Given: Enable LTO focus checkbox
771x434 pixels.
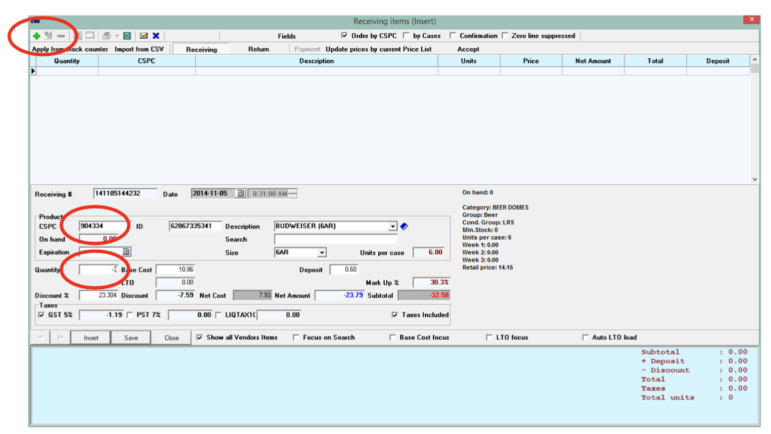Looking at the screenshot, I should pyautogui.click(x=489, y=337).
